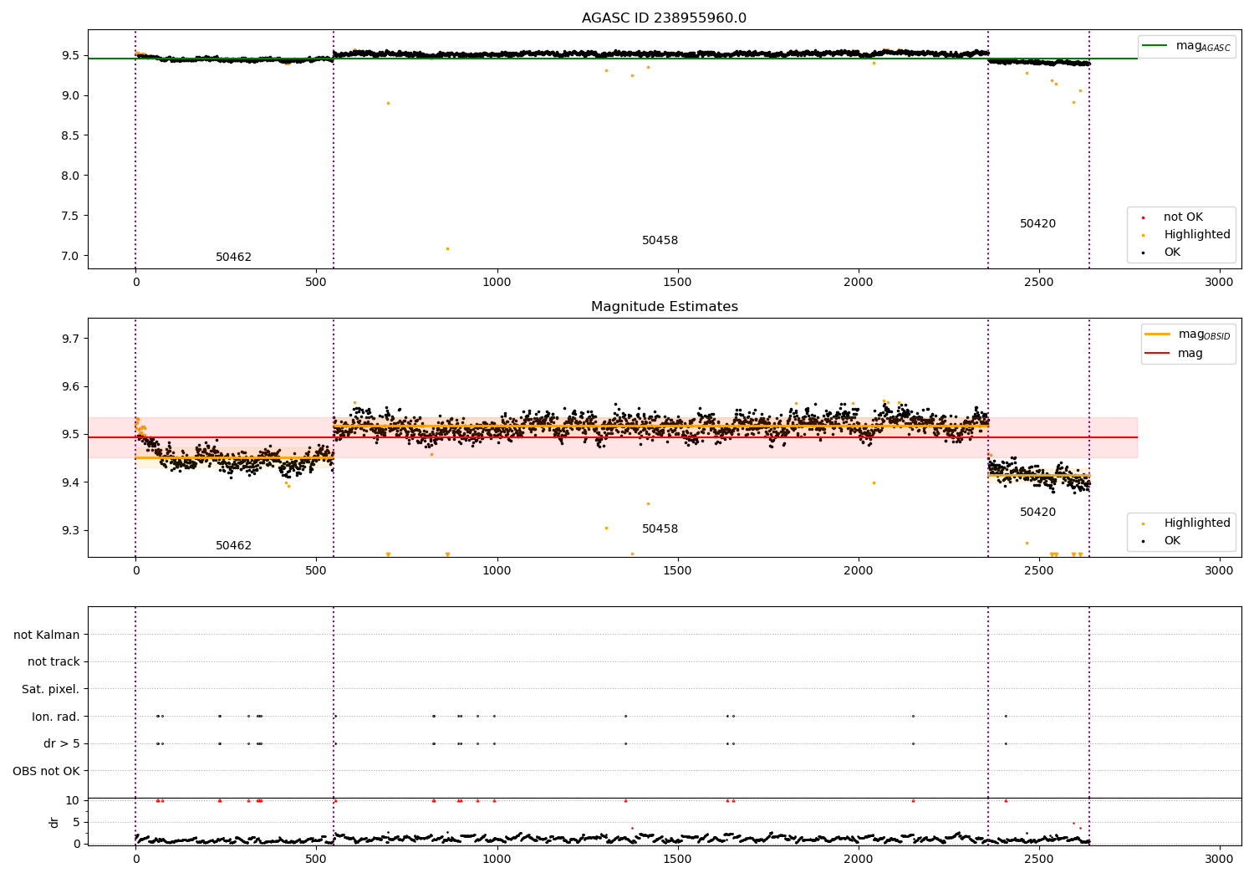This screenshot has width=1254, height=878.
Task: Click the rotated 'dr' y-axis label
Action: point(54,822)
